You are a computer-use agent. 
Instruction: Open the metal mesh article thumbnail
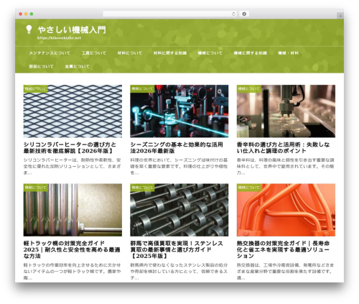pyautogui.click(x=73, y=111)
